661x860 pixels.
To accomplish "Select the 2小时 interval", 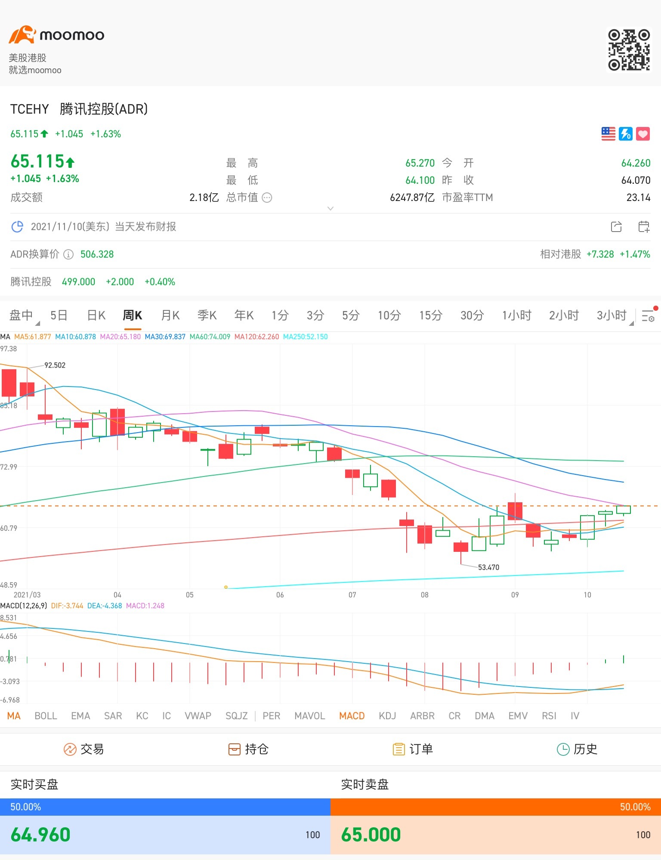I will click(x=564, y=316).
